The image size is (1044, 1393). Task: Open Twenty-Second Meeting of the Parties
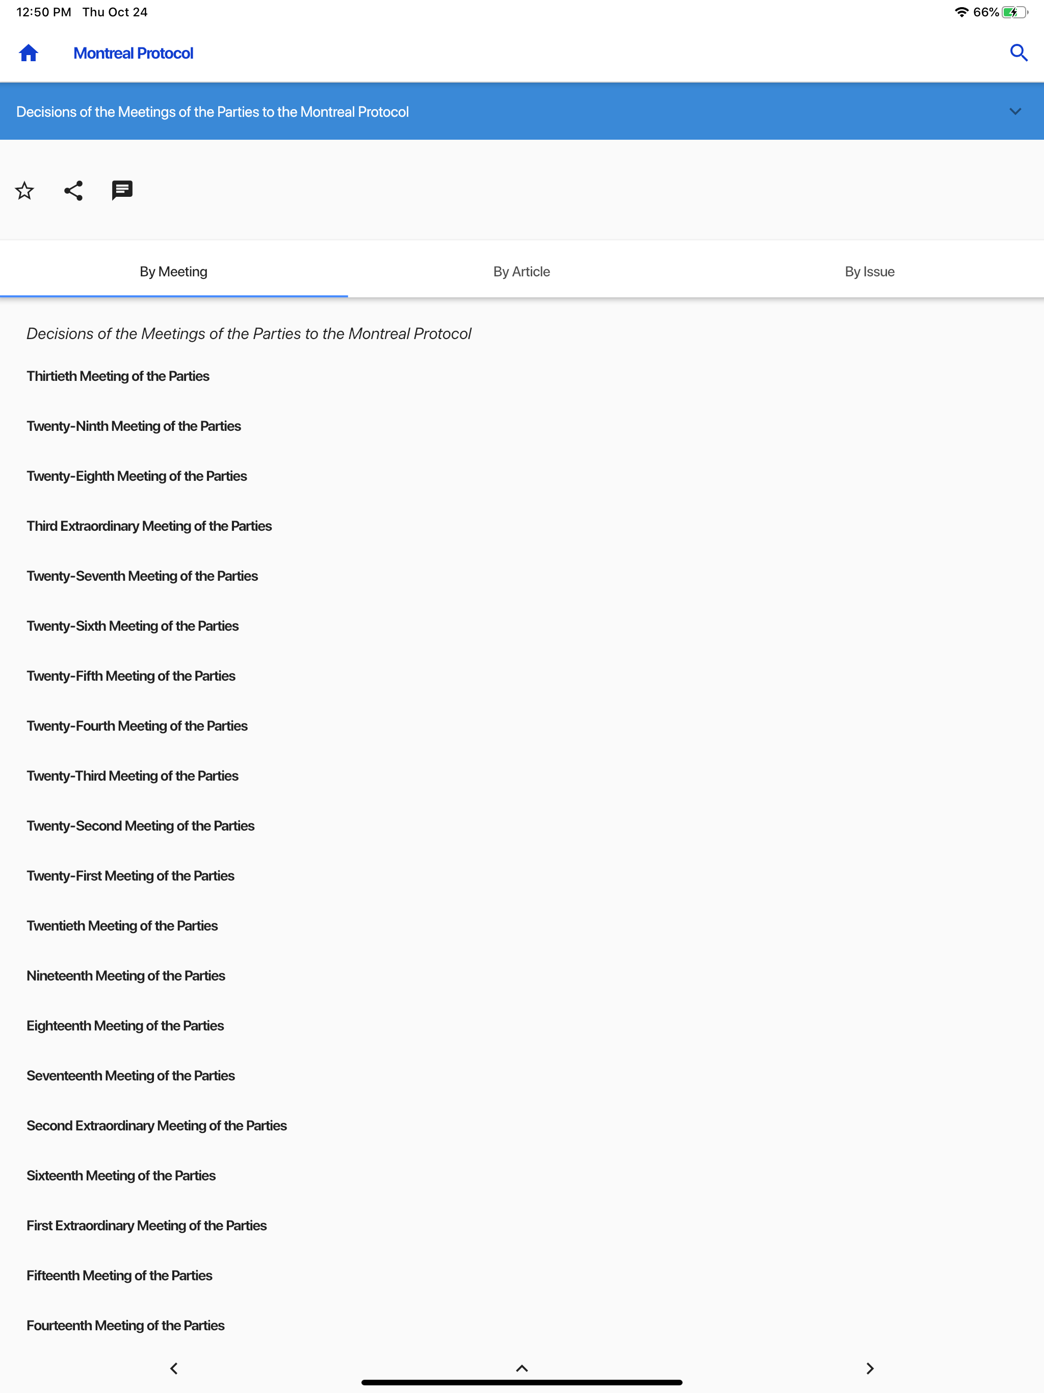pyautogui.click(x=140, y=826)
